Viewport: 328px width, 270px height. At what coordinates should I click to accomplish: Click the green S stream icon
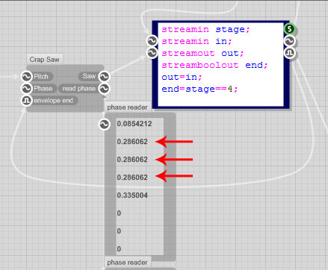[x=289, y=29]
